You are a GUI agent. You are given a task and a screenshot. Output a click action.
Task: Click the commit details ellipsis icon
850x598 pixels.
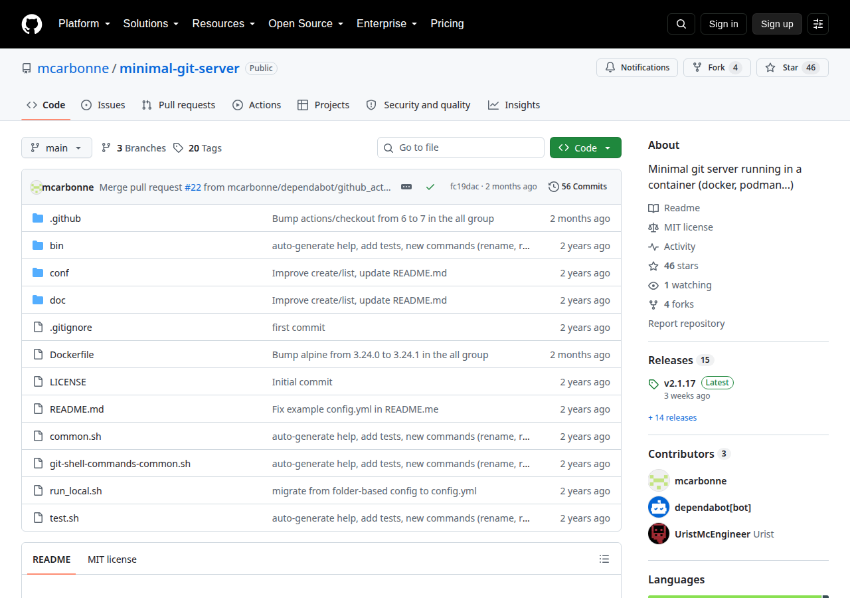[406, 187]
